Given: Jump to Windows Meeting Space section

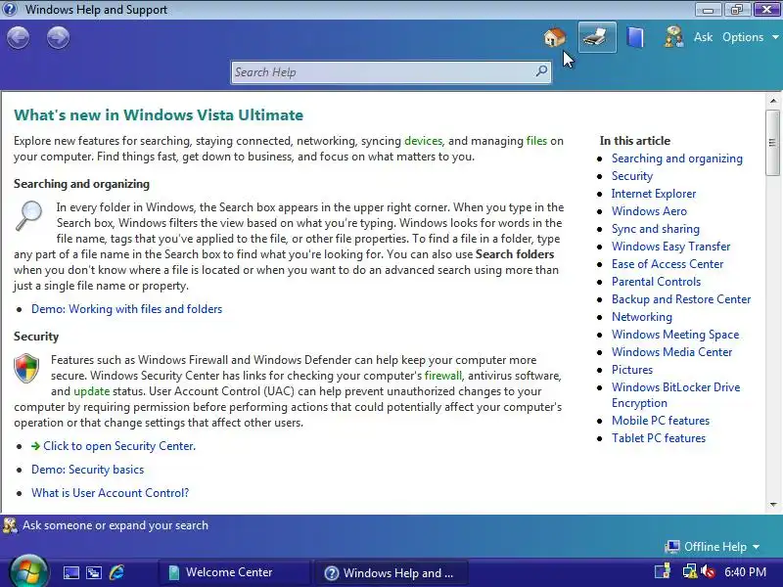Looking at the screenshot, I should (x=675, y=335).
